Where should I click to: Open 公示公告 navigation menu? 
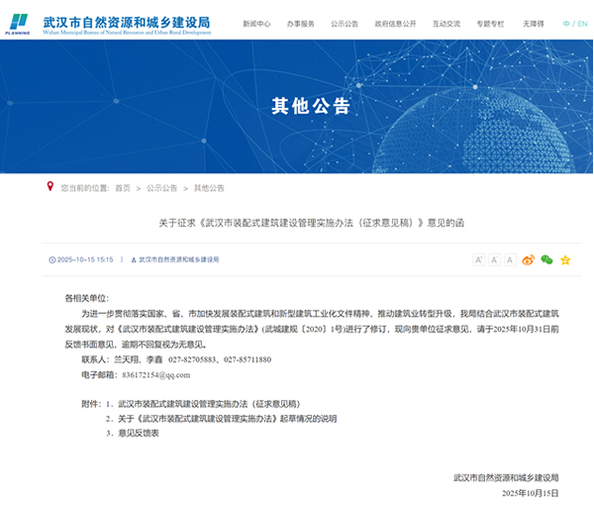coord(345,23)
